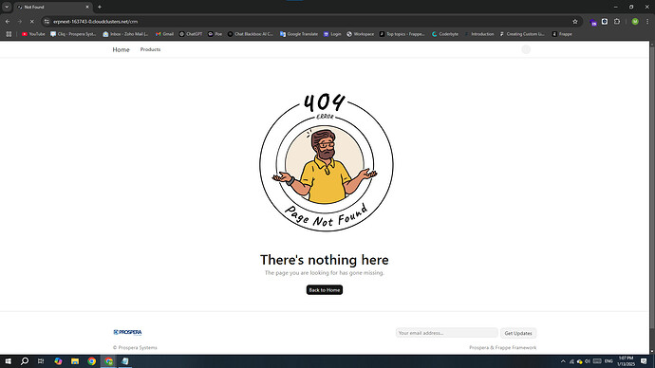Show hidden system tray icons
The image size is (655, 368).
563,361
